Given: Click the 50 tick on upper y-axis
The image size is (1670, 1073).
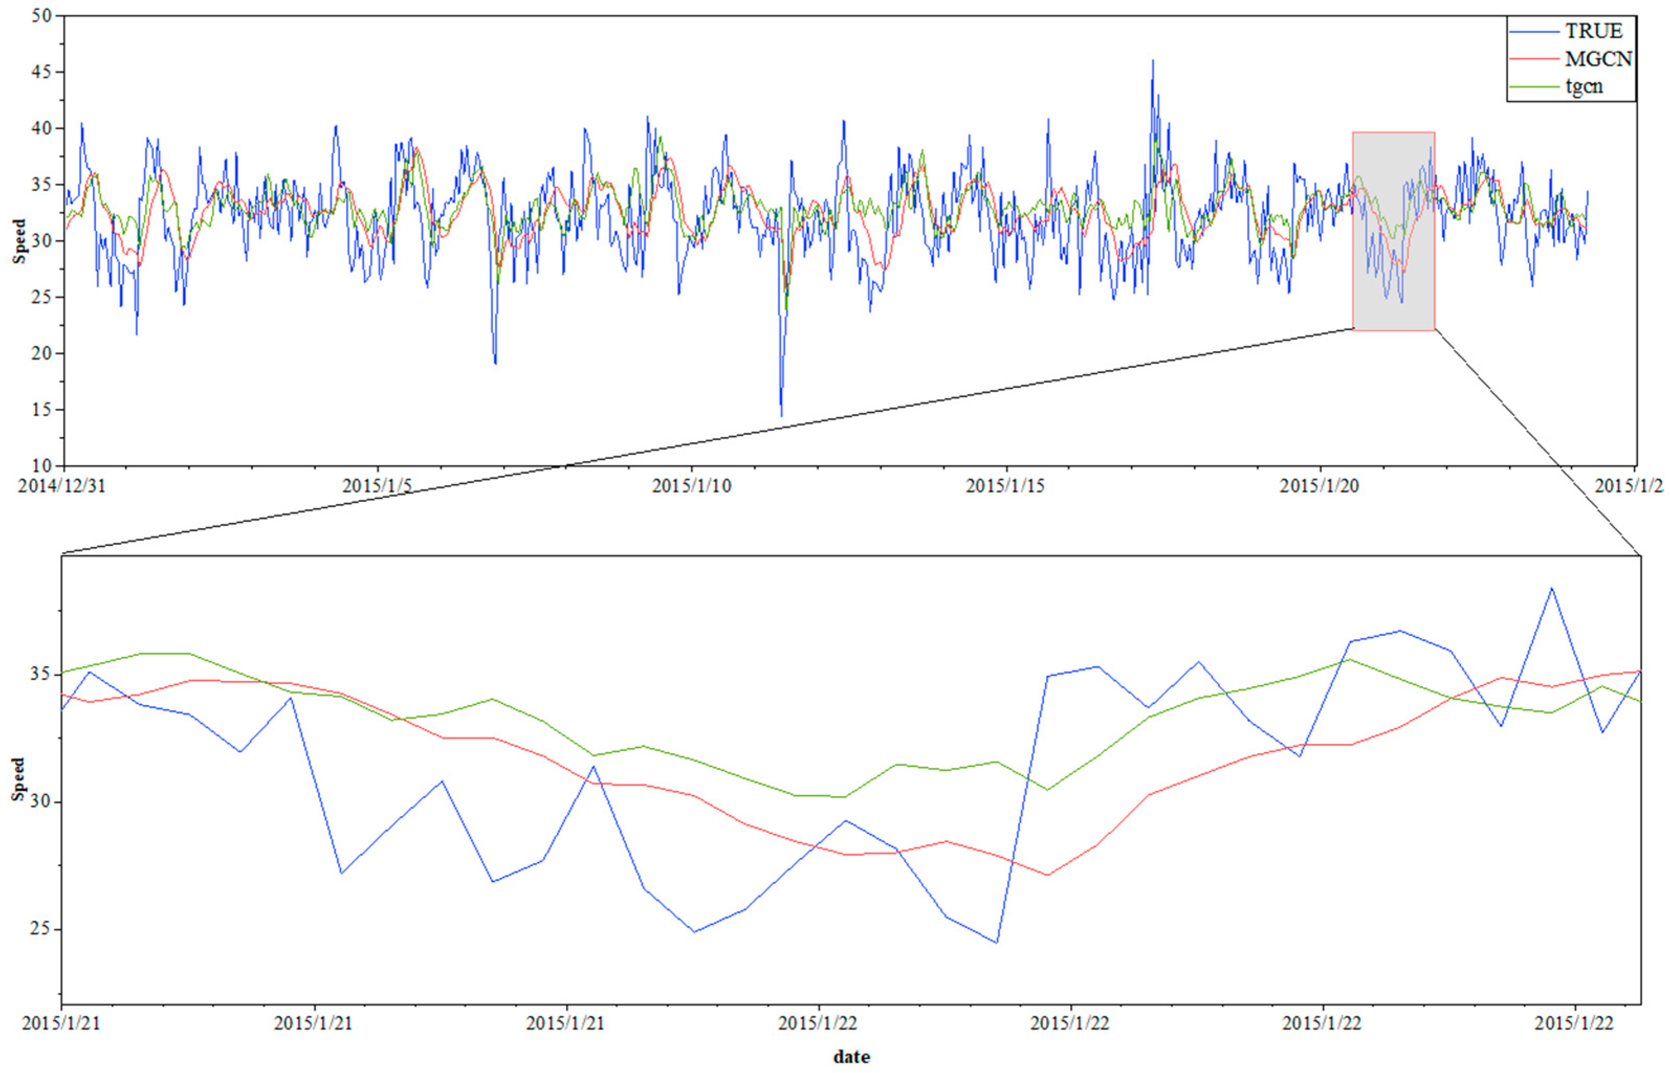Looking at the screenshot, I should [x=42, y=15].
